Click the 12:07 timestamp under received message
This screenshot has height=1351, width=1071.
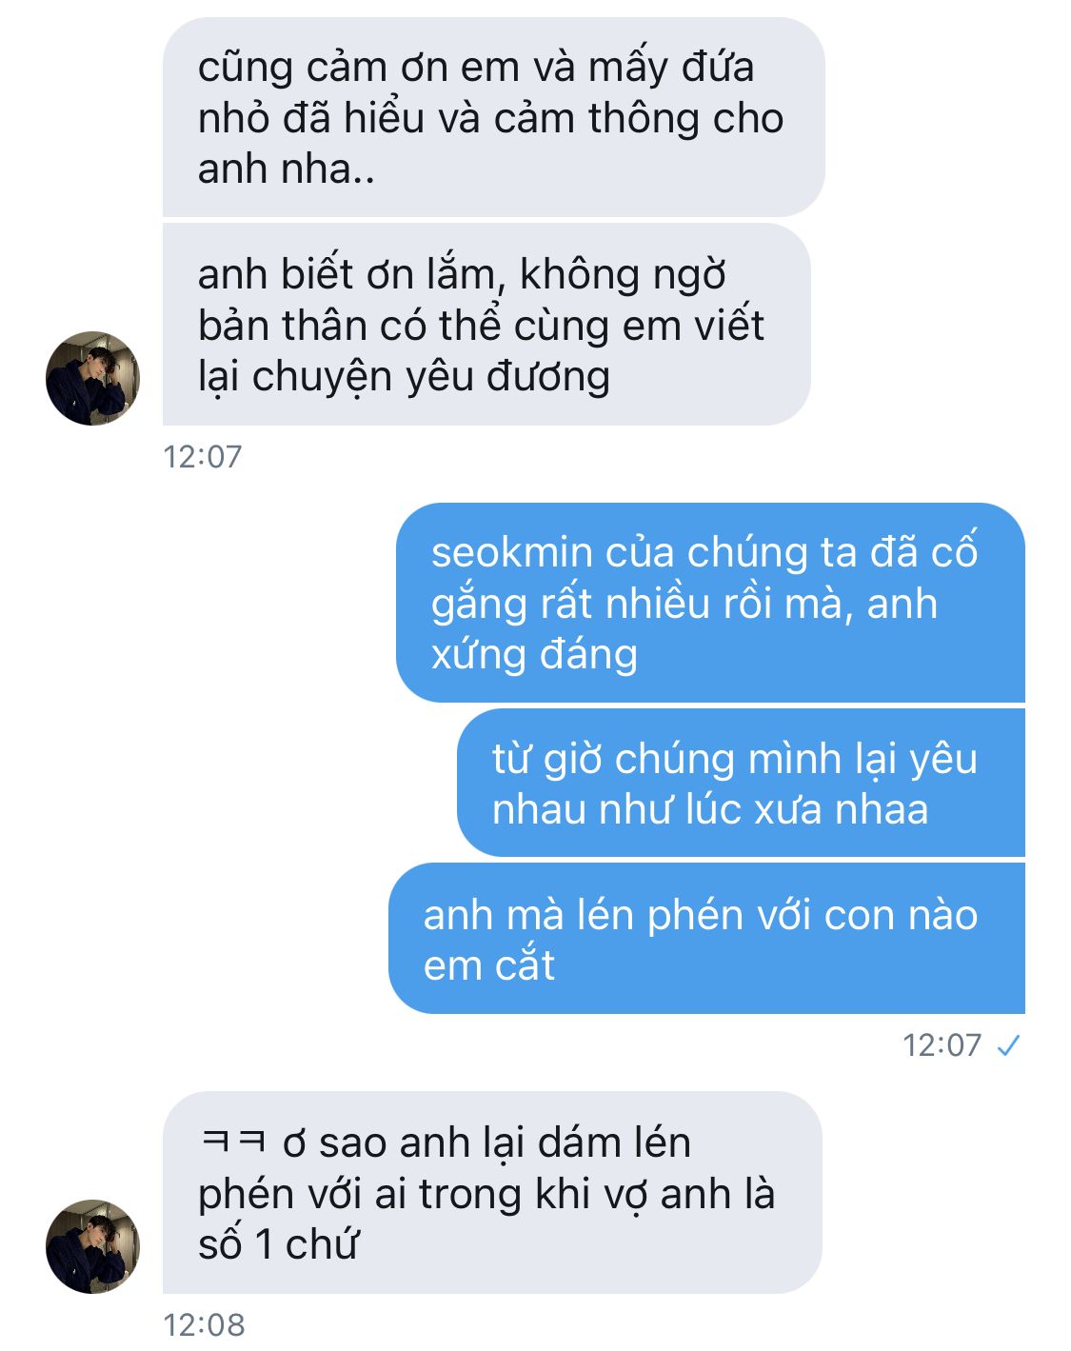(x=203, y=457)
